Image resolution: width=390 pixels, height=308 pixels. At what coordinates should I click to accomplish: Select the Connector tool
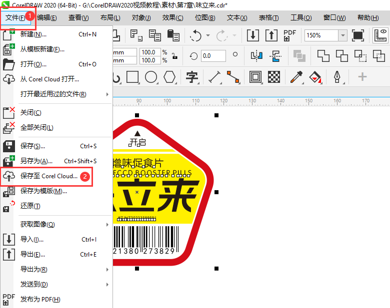click(x=233, y=77)
